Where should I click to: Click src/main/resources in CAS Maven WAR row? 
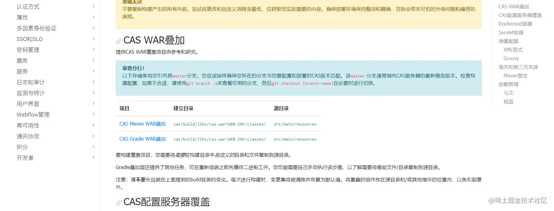click(x=295, y=124)
